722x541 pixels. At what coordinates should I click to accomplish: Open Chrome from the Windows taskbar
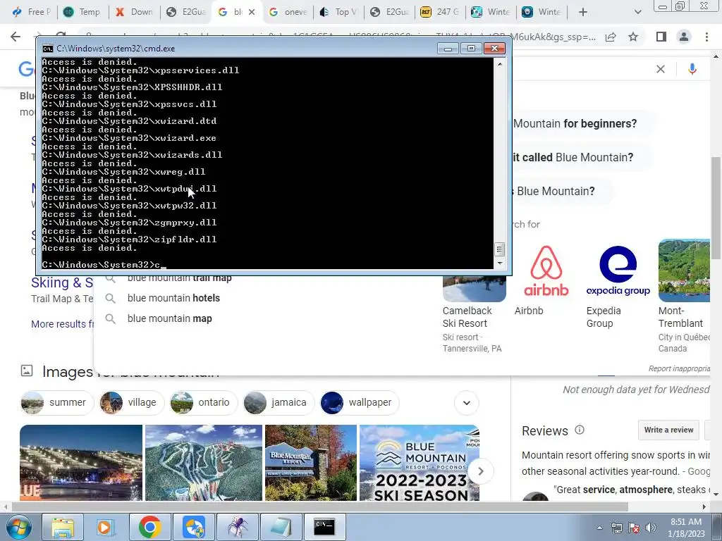(x=149, y=527)
